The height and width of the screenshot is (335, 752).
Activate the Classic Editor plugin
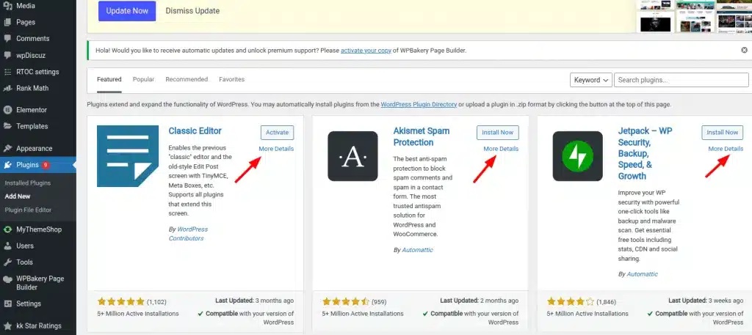(277, 133)
